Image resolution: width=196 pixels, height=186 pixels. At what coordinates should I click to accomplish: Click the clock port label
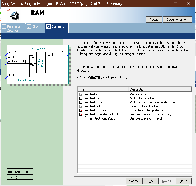(x=11, y=75)
